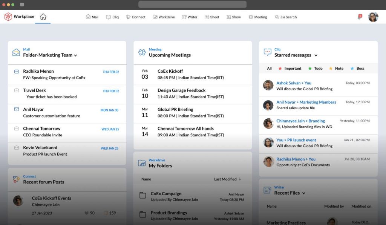Open You > PR launch event message
Image resolution: width=386 pixels, height=225 pixels.
tap(296, 140)
